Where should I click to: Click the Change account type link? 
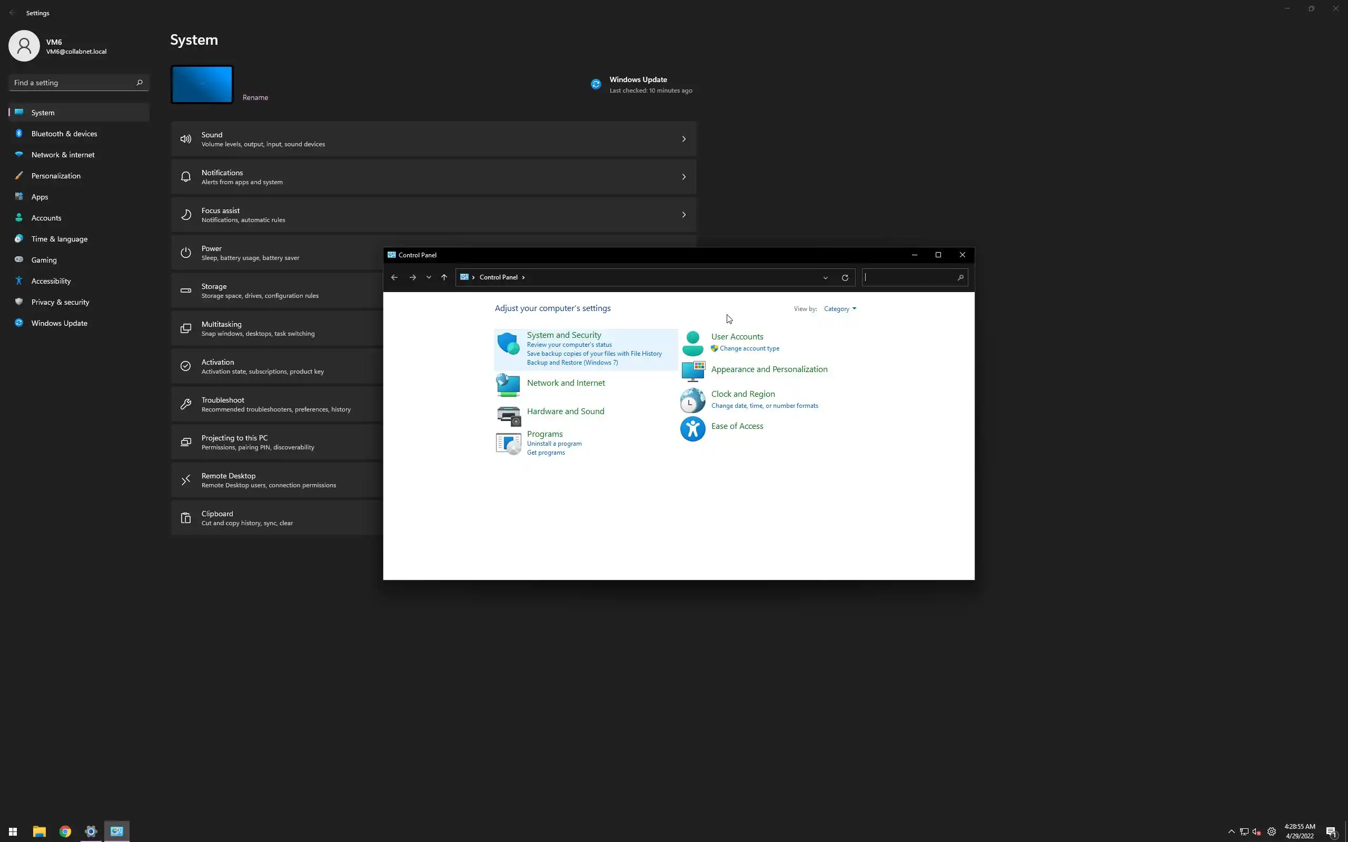[749, 348]
